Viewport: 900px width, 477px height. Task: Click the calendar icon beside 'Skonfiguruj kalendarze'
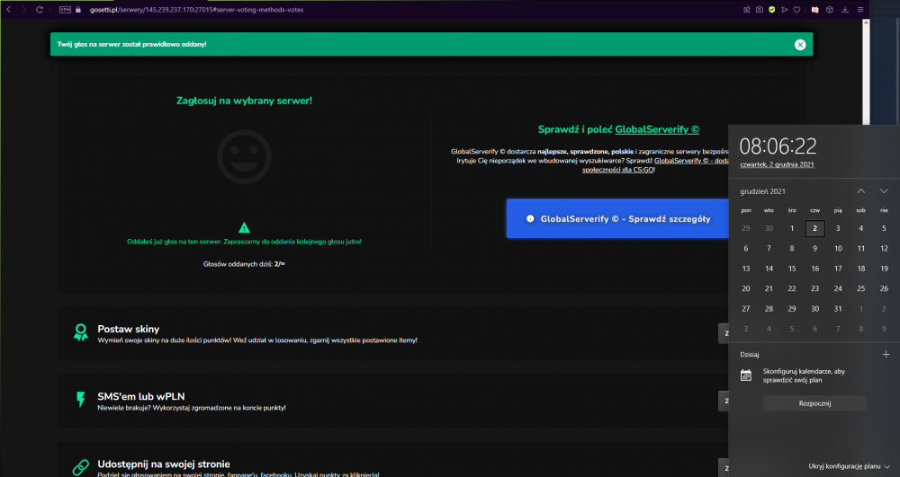pos(746,375)
